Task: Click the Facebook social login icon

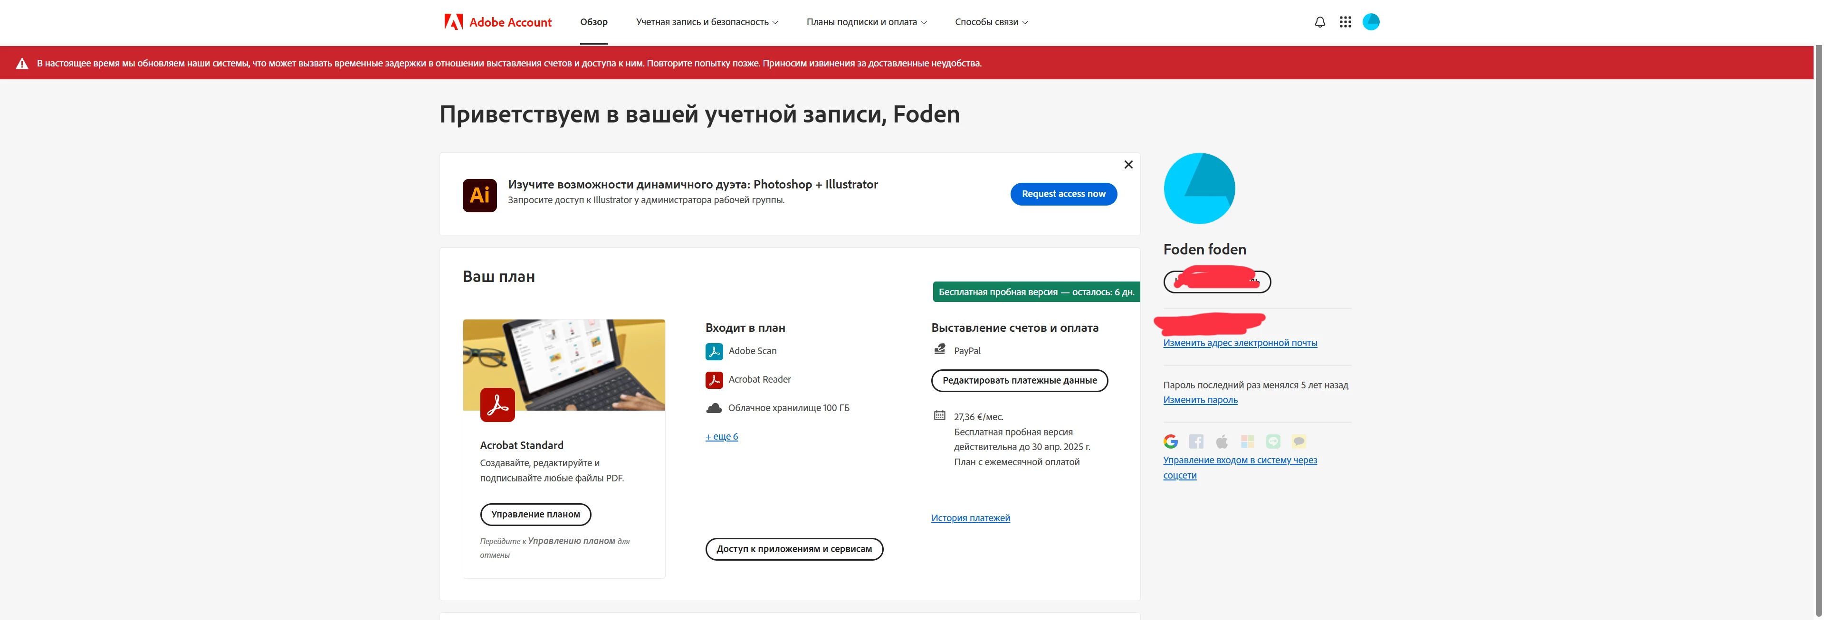Action: click(1196, 442)
